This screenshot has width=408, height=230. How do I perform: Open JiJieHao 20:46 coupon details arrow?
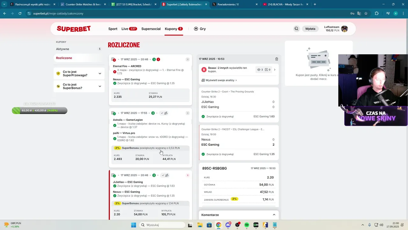pos(187,175)
